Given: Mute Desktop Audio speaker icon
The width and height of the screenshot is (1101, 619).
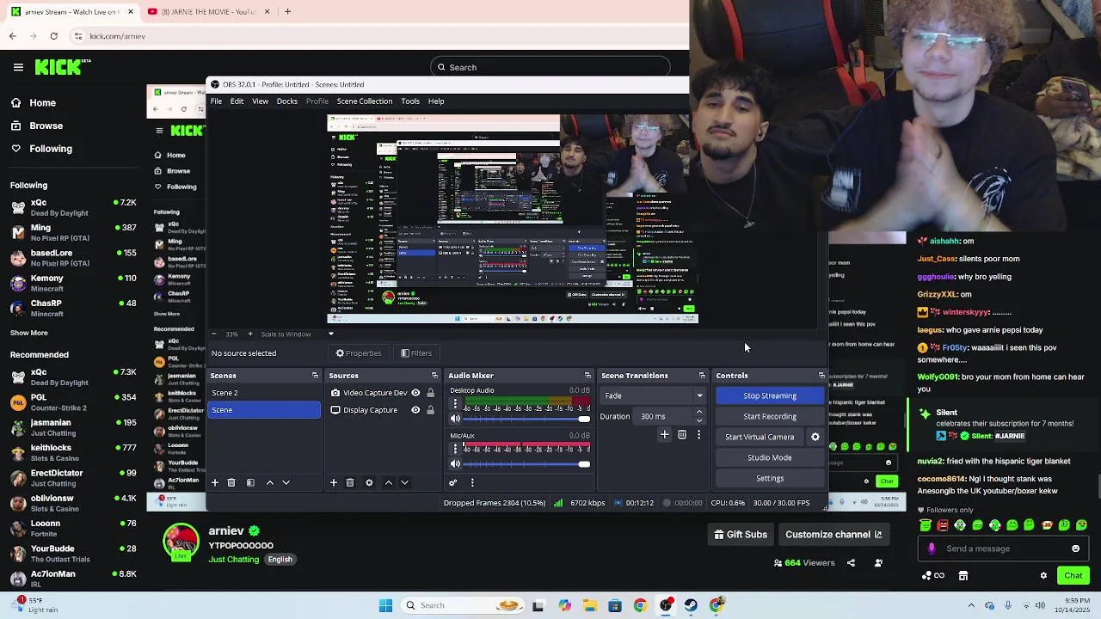Looking at the screenshot, I should [455, 419].
